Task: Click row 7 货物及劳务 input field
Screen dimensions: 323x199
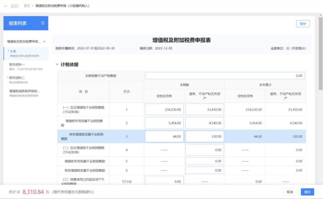Action: coord(164,181)
